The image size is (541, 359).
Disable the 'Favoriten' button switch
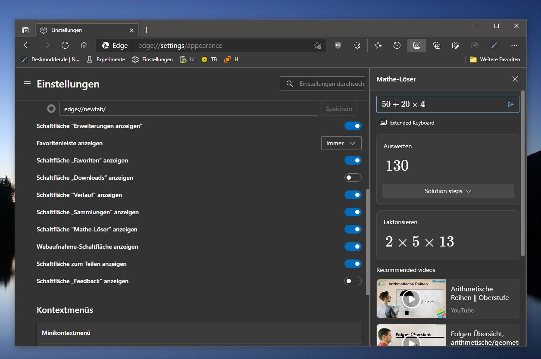(x=353, y=160)
